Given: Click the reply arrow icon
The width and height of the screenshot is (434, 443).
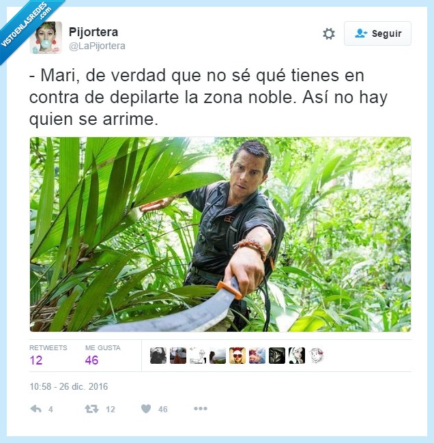Looking at the screenshot, I should point(36,409).
